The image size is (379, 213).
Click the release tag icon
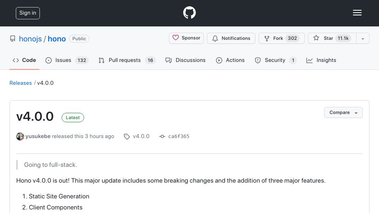(127, 136)
